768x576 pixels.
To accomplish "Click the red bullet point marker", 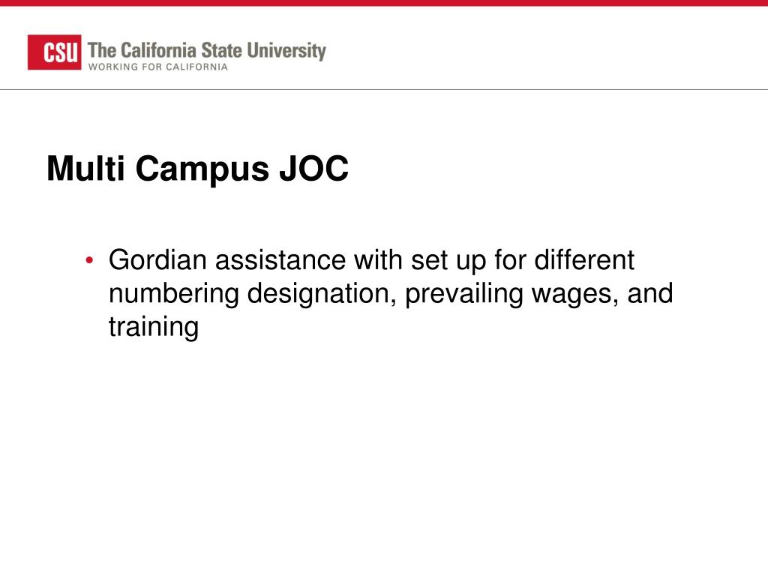I will (89, 260).
